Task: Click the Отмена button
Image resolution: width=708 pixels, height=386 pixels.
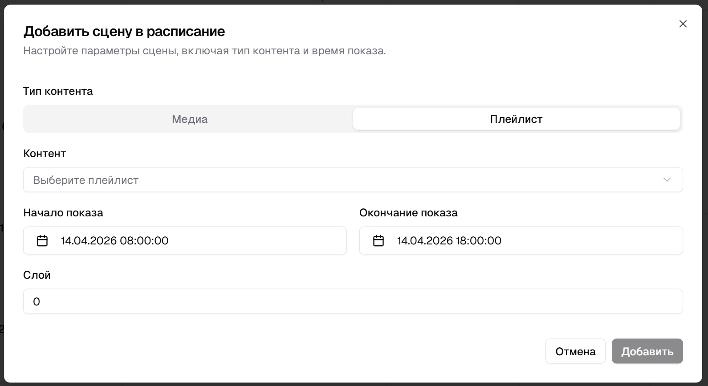Action: [575, 351]
